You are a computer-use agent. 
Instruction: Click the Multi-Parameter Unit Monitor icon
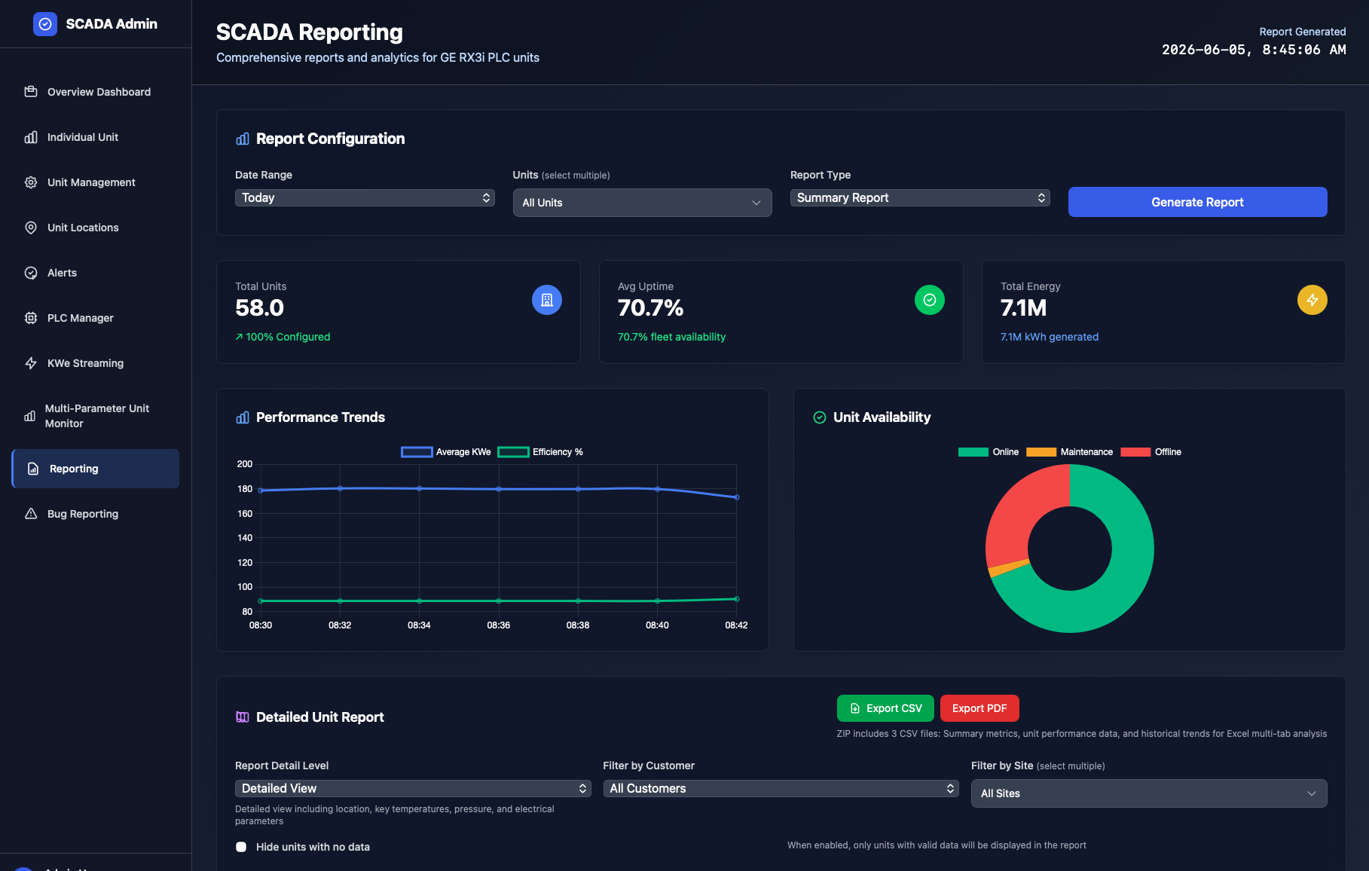[30, 416]
